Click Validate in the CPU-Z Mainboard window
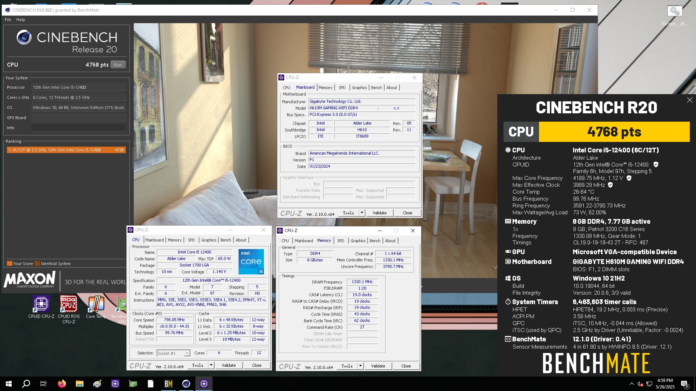This screenshot has height=391, width=696. 380,213
